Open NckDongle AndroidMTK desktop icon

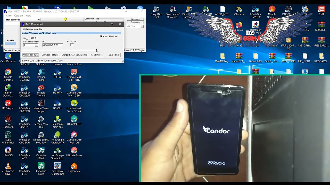[x=57, y=138]
